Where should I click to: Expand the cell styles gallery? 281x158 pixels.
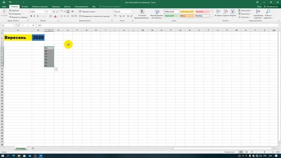[212, 17]
